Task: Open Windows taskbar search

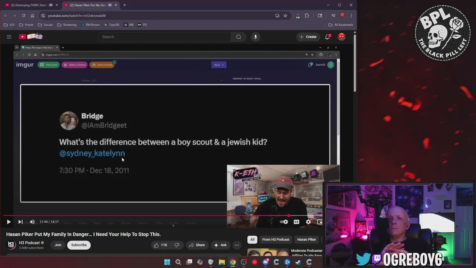Action: pyautogui.click(x=178, y=262)
